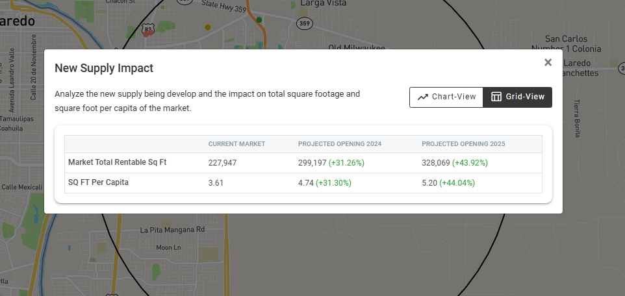Click the Current Market column header
Viewport: 625px width, 296px height.
tap(236, 144)
